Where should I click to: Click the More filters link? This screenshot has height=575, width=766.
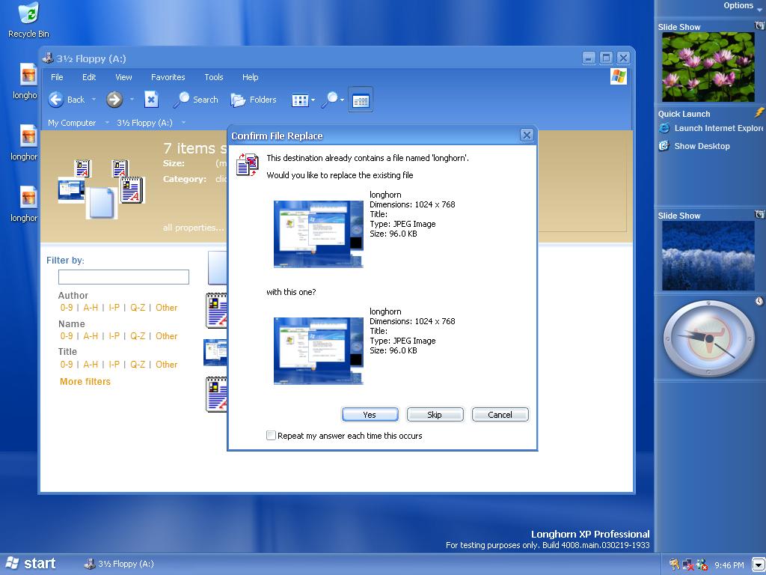85,381
